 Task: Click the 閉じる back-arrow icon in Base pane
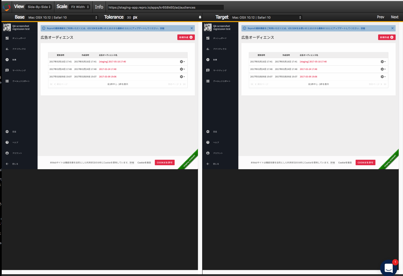(7, 164)
